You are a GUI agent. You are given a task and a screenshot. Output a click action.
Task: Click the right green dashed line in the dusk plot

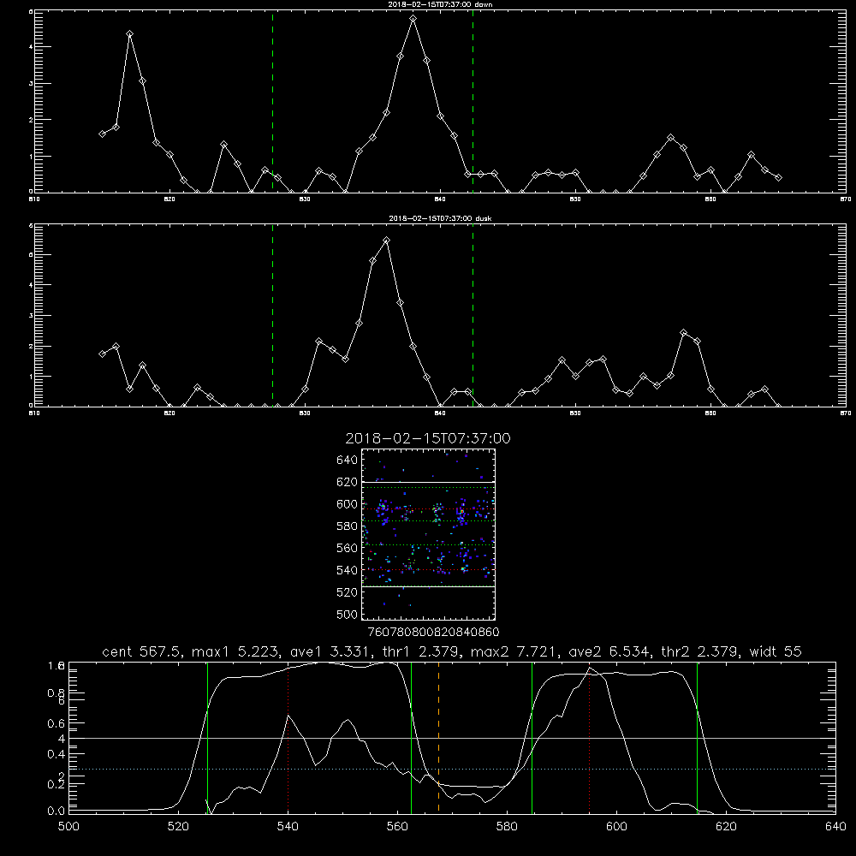pos(473,316)
